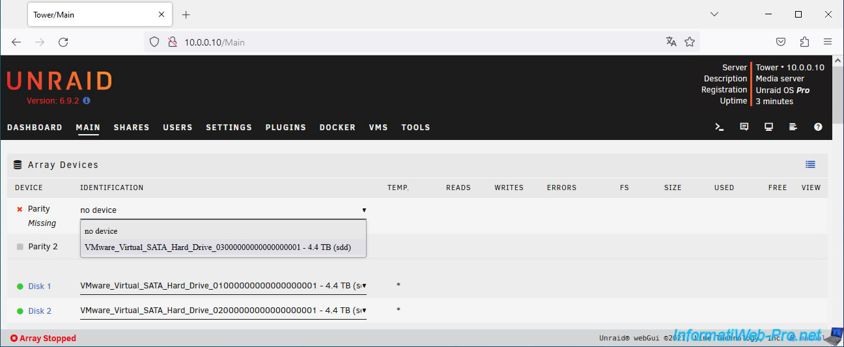
Task: Click the browser translate page icon
Action: click(671, 42)
